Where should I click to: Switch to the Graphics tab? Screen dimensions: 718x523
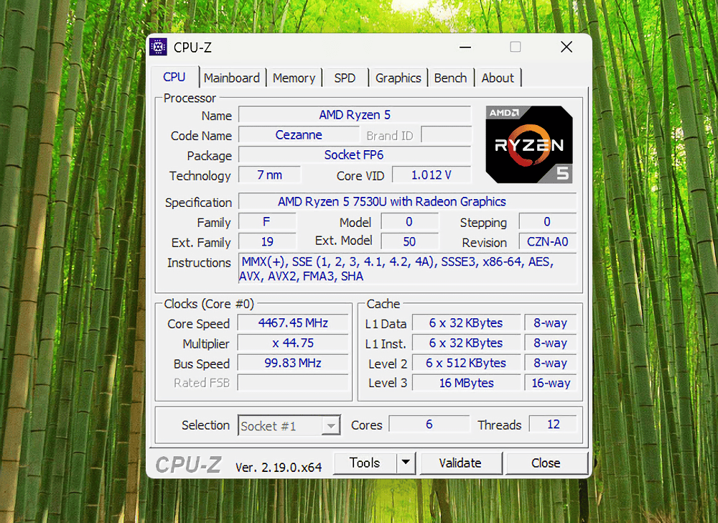[x=398, y=78]
